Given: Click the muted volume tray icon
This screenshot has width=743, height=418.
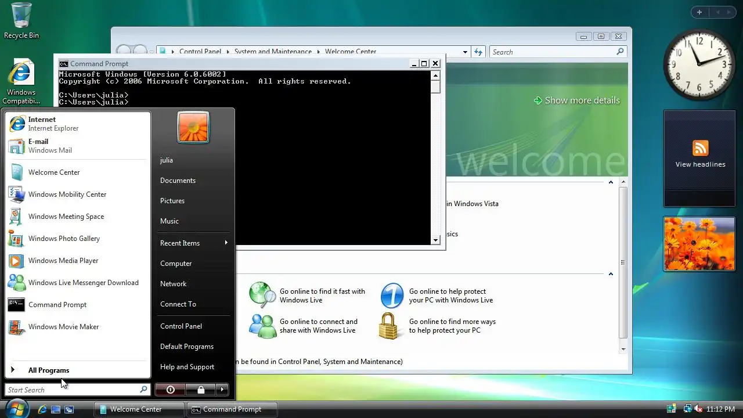Looking at the screenshot, I should click(x=698, y=409).
